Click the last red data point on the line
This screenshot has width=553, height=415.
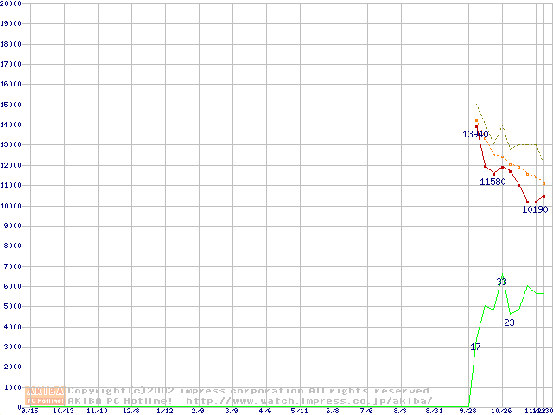click(543, 196)
